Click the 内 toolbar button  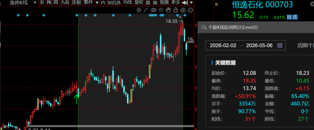pos(103,3)
